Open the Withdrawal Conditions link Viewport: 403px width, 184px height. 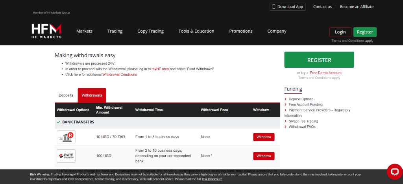(x=120, y=74)
